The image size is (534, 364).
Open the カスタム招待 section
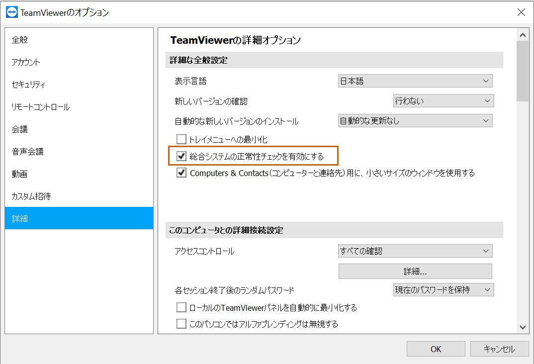pyautogui.click(x=79, y=196)
